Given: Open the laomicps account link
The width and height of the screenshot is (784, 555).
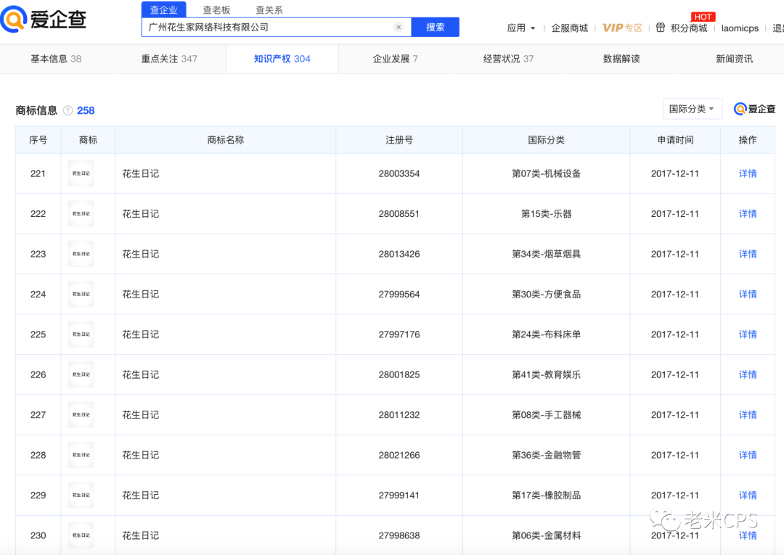Looking at the screenshot, I should [740, 28].
